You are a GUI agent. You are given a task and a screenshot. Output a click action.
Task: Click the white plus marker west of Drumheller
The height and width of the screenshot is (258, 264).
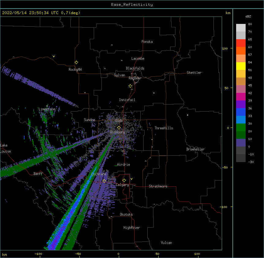click(x=187, y=115)
